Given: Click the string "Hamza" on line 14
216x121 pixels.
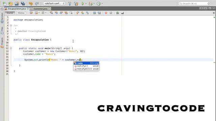Looking at the screenshot, I should (x=49, y=54).
